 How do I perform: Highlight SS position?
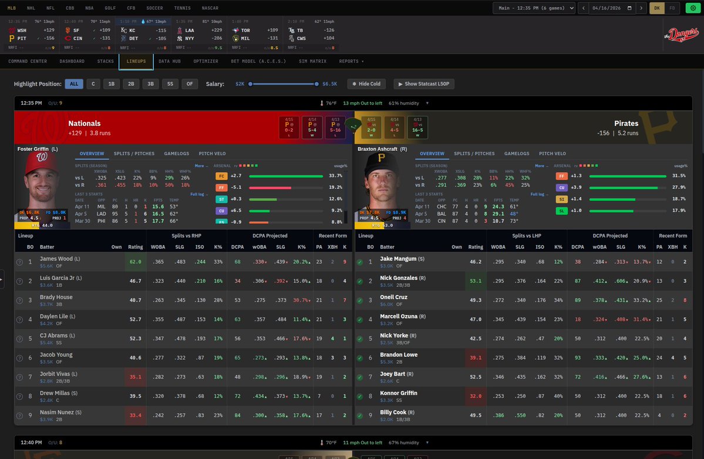170,84
